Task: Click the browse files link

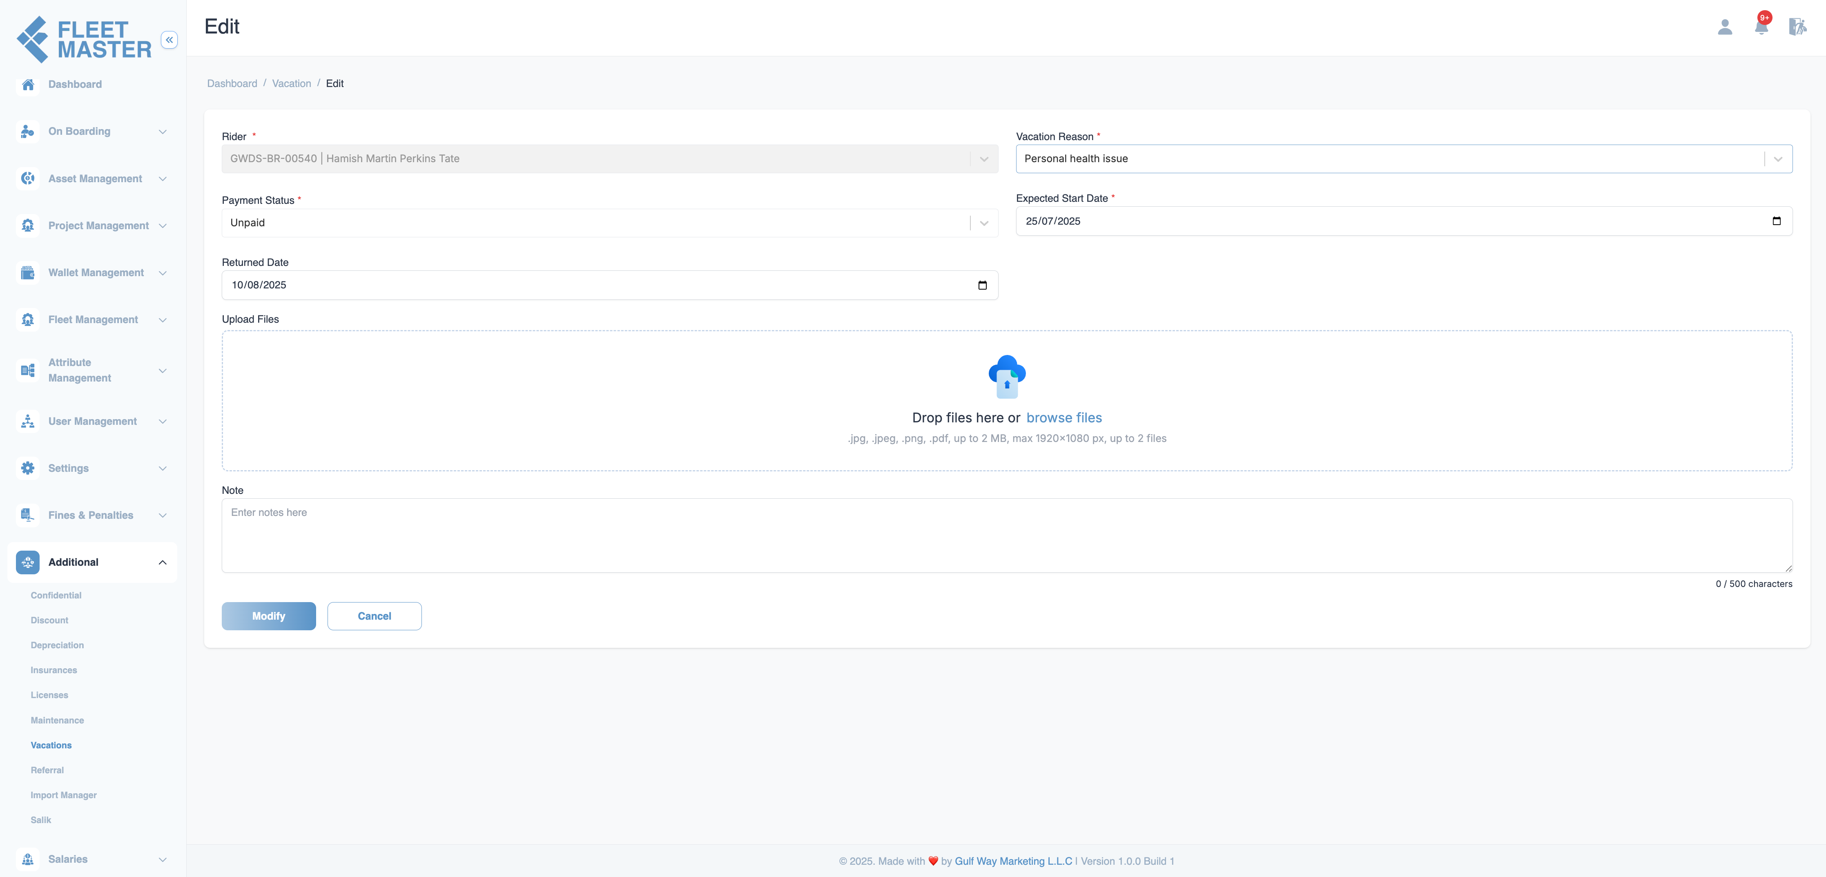Action: tap(1063, 417)
